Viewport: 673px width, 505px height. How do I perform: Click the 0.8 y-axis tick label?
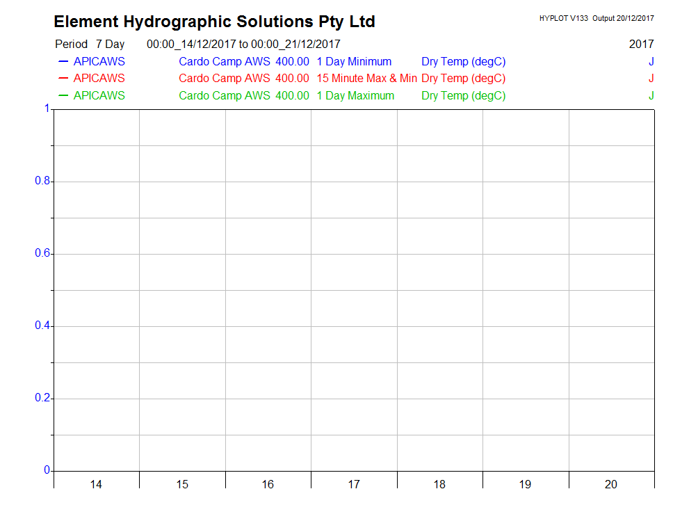pyautogui.click(x=42, y=182)
